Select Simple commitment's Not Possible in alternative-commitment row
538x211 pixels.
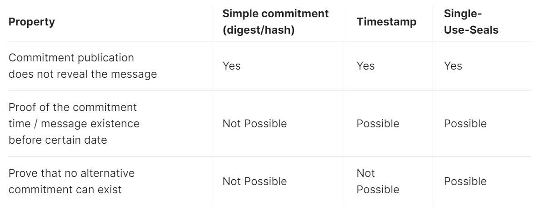pos(254,181)
